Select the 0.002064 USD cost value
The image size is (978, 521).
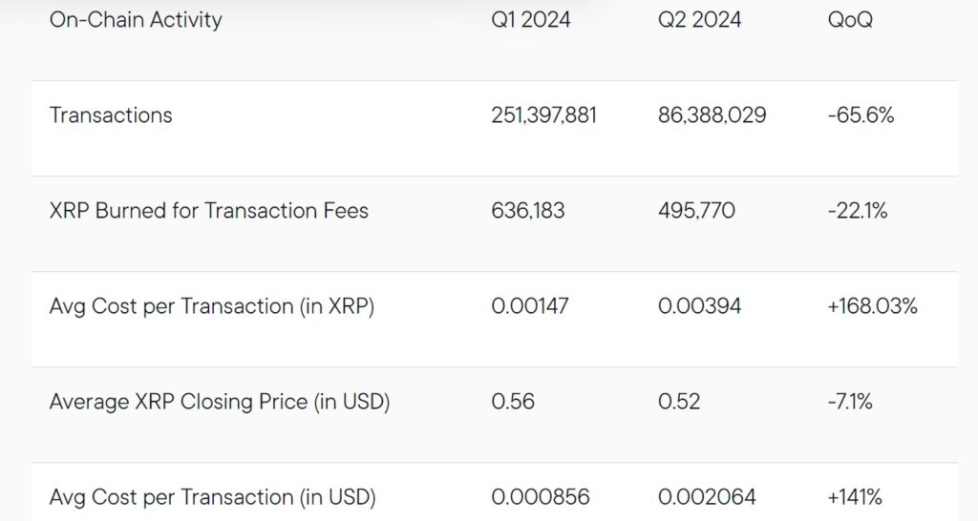click(x=707, y=497)
